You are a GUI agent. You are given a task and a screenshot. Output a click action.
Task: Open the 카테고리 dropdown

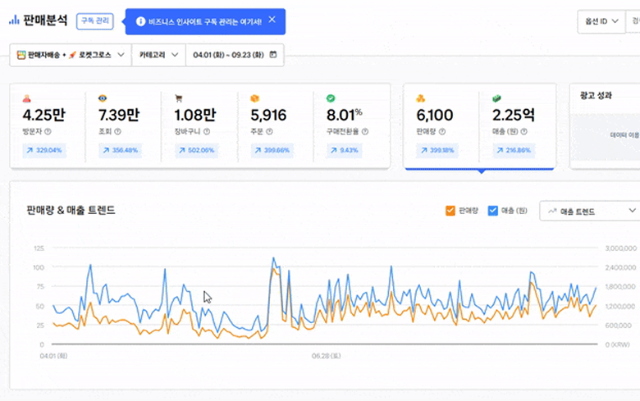[x=158, y=55]
